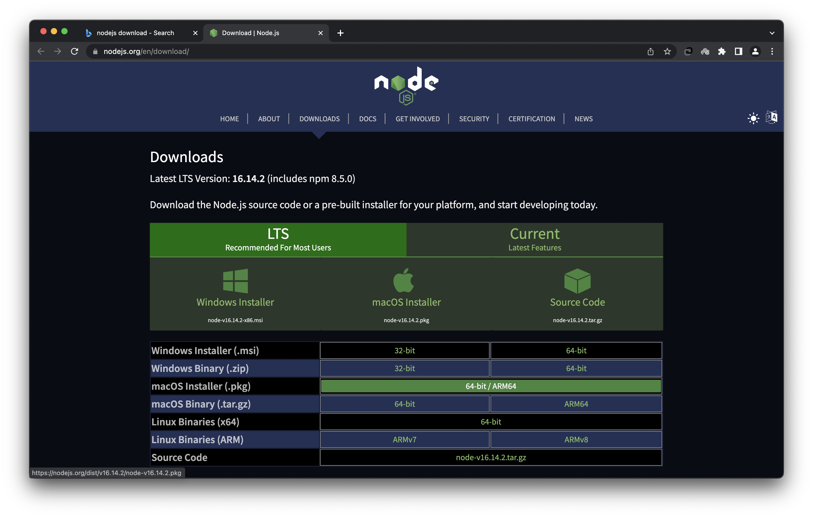Screen dimensions: 813x517
Task: Reload the page
Action: pyautogui.click(x=75, y=51)
